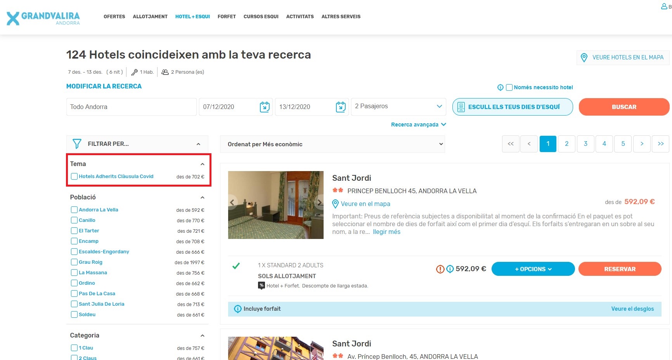672x360 pixels.
Task: Enable the Només necessito hotel checkbox
Action: click(x=509, y=88)
